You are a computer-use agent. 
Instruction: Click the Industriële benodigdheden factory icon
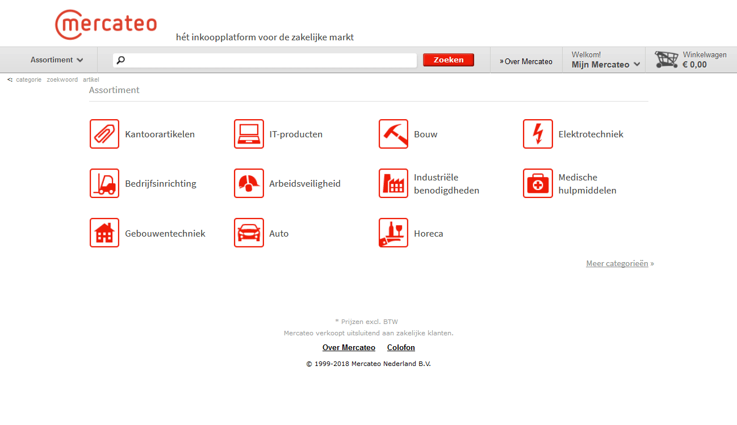393,183
